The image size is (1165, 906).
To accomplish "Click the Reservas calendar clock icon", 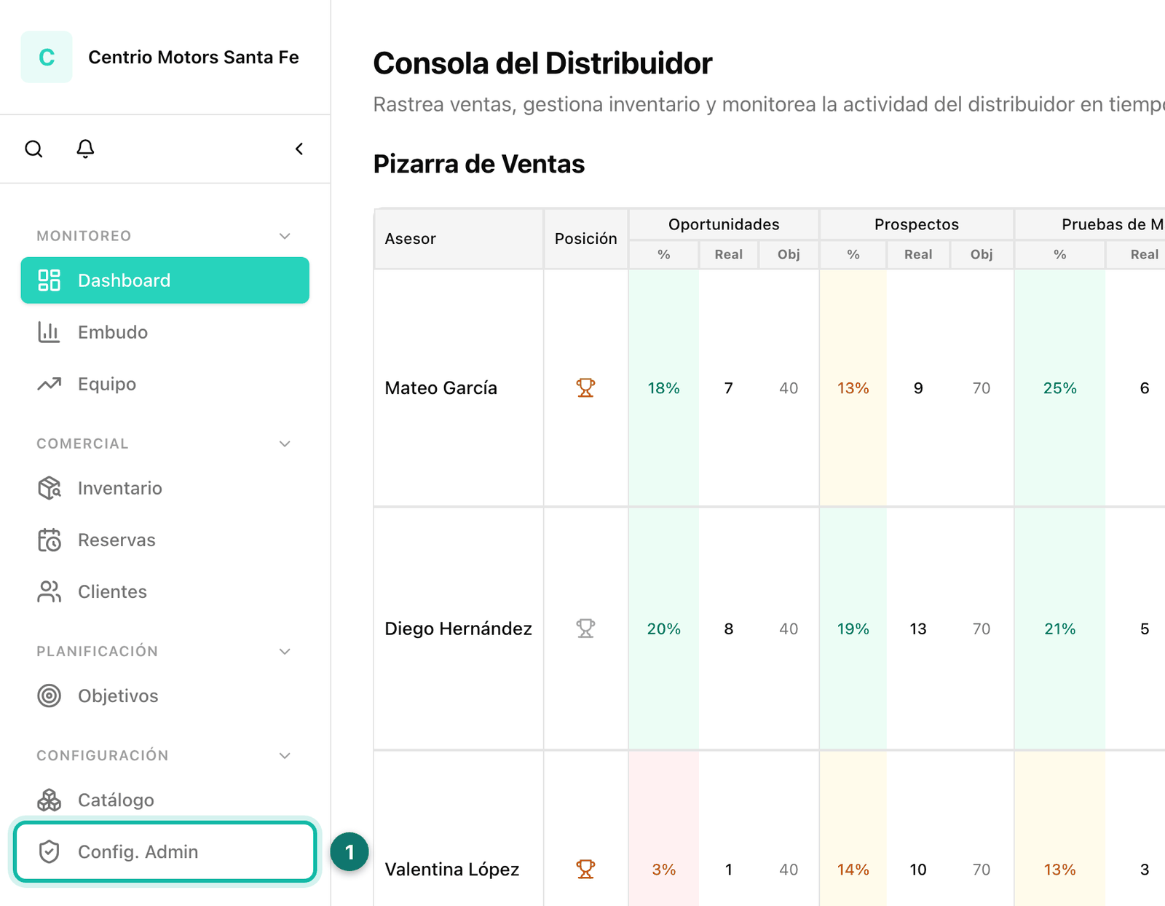I will pyautogui.click(x=49, y=540).
